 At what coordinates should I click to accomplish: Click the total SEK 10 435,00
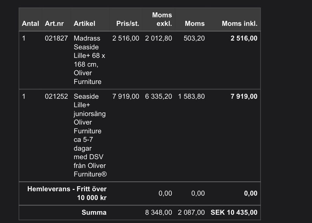pos(234,213)
